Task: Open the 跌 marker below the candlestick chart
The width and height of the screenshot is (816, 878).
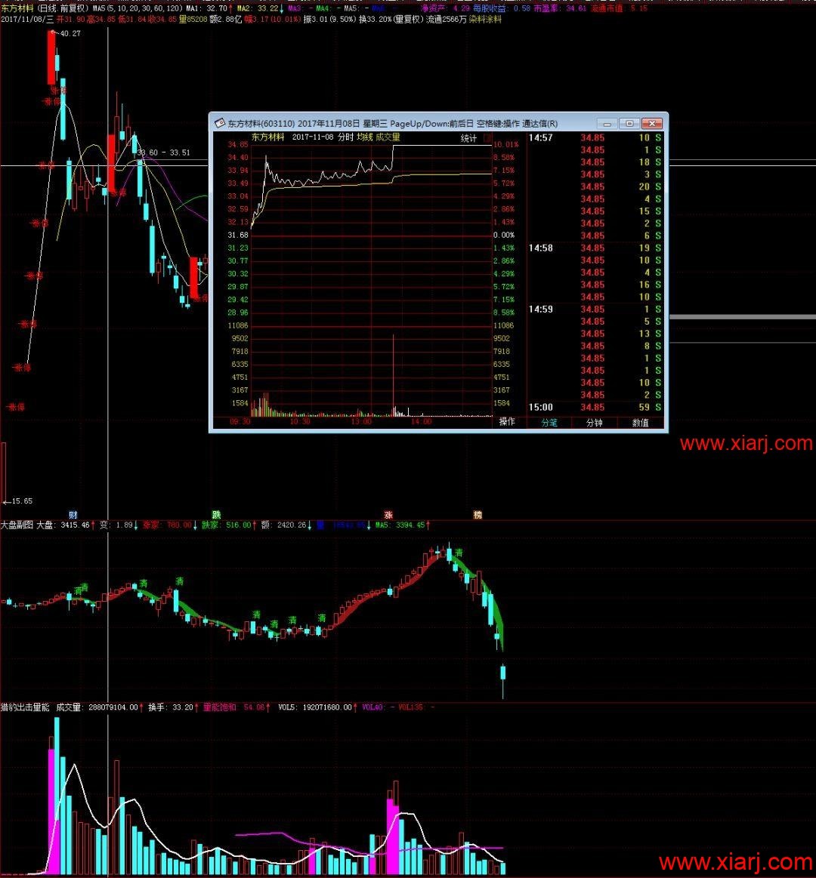Action: coord(216,515)
